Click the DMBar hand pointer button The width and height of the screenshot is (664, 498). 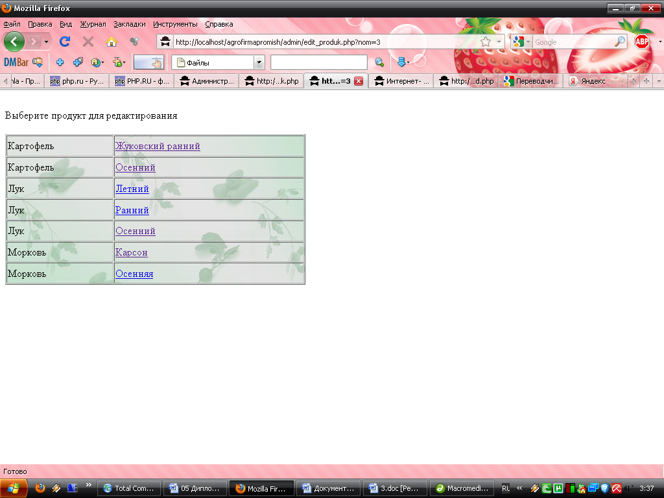[x=148, y=62]
